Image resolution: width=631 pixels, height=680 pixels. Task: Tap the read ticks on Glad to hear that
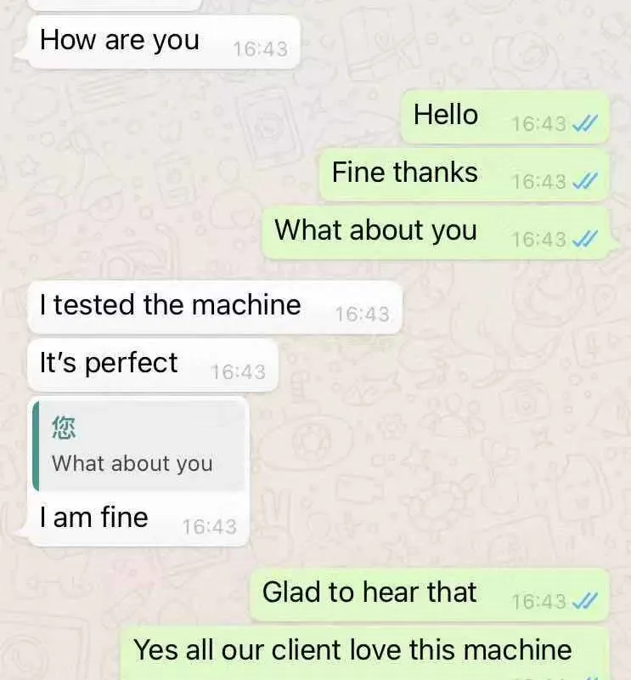584,602
